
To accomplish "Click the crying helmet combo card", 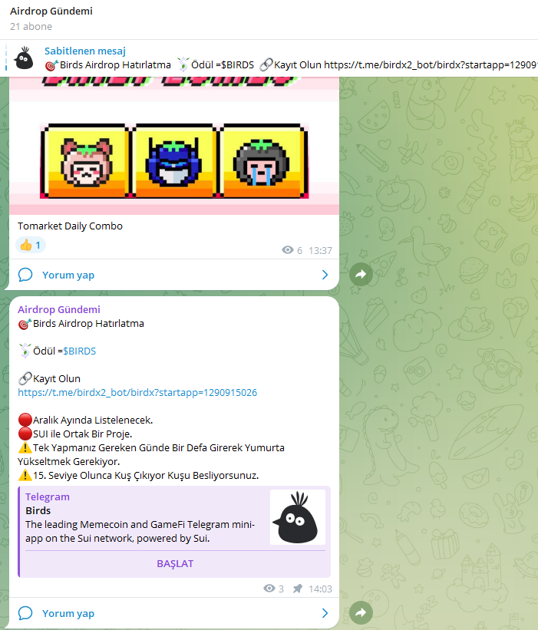I will point(262,161).
